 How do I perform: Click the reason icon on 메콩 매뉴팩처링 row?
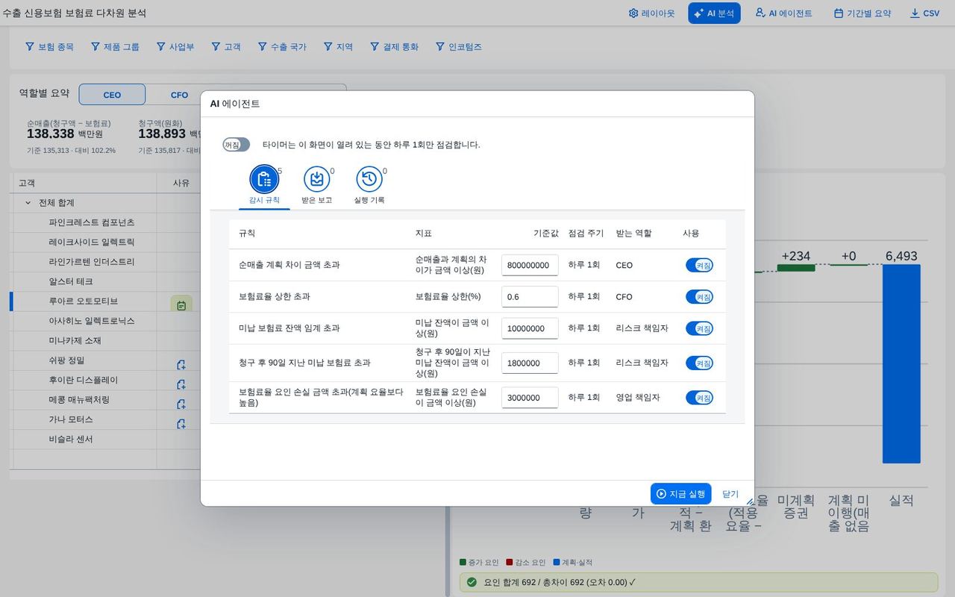coord(181,404)
